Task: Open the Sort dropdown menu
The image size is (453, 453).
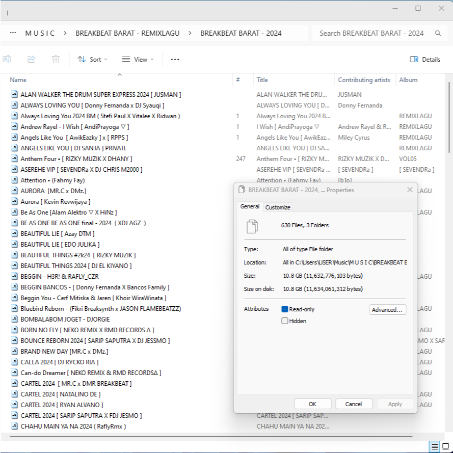Action: [x=93, y=59]
